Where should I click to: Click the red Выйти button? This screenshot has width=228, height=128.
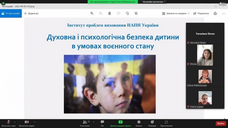click(221, 123)
